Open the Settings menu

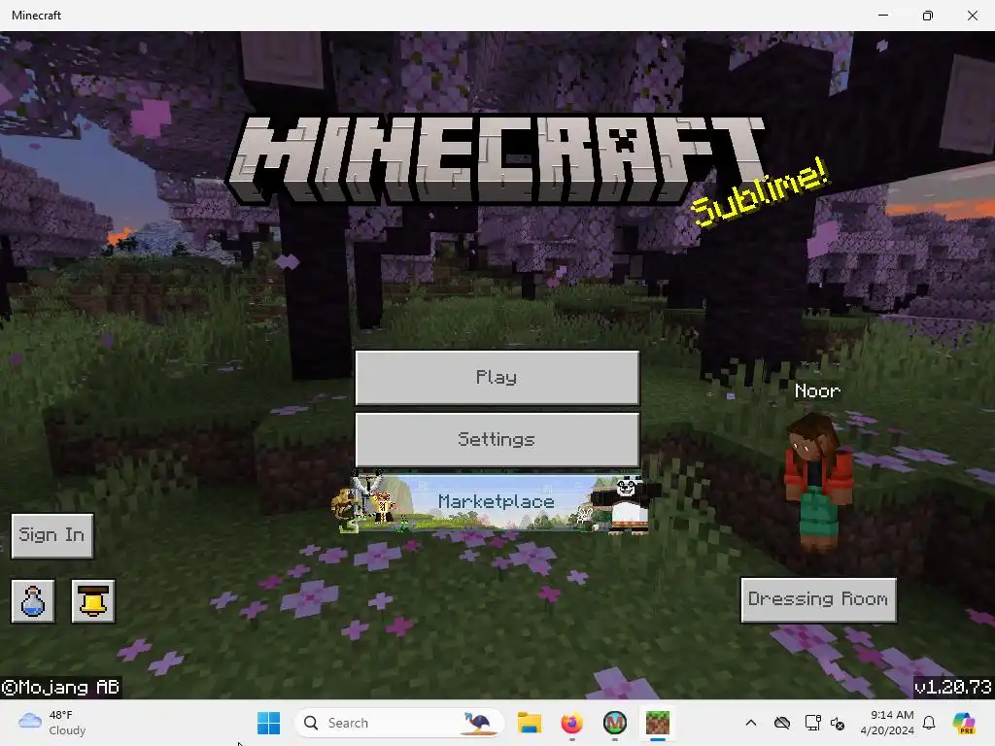pos(497,440)
